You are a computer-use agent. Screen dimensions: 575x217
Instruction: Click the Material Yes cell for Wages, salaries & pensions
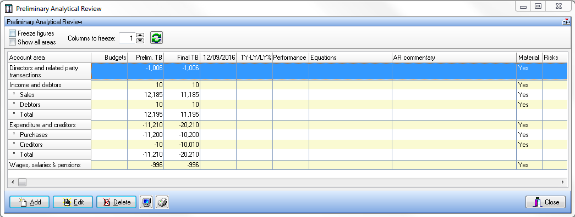coord(529,165)
